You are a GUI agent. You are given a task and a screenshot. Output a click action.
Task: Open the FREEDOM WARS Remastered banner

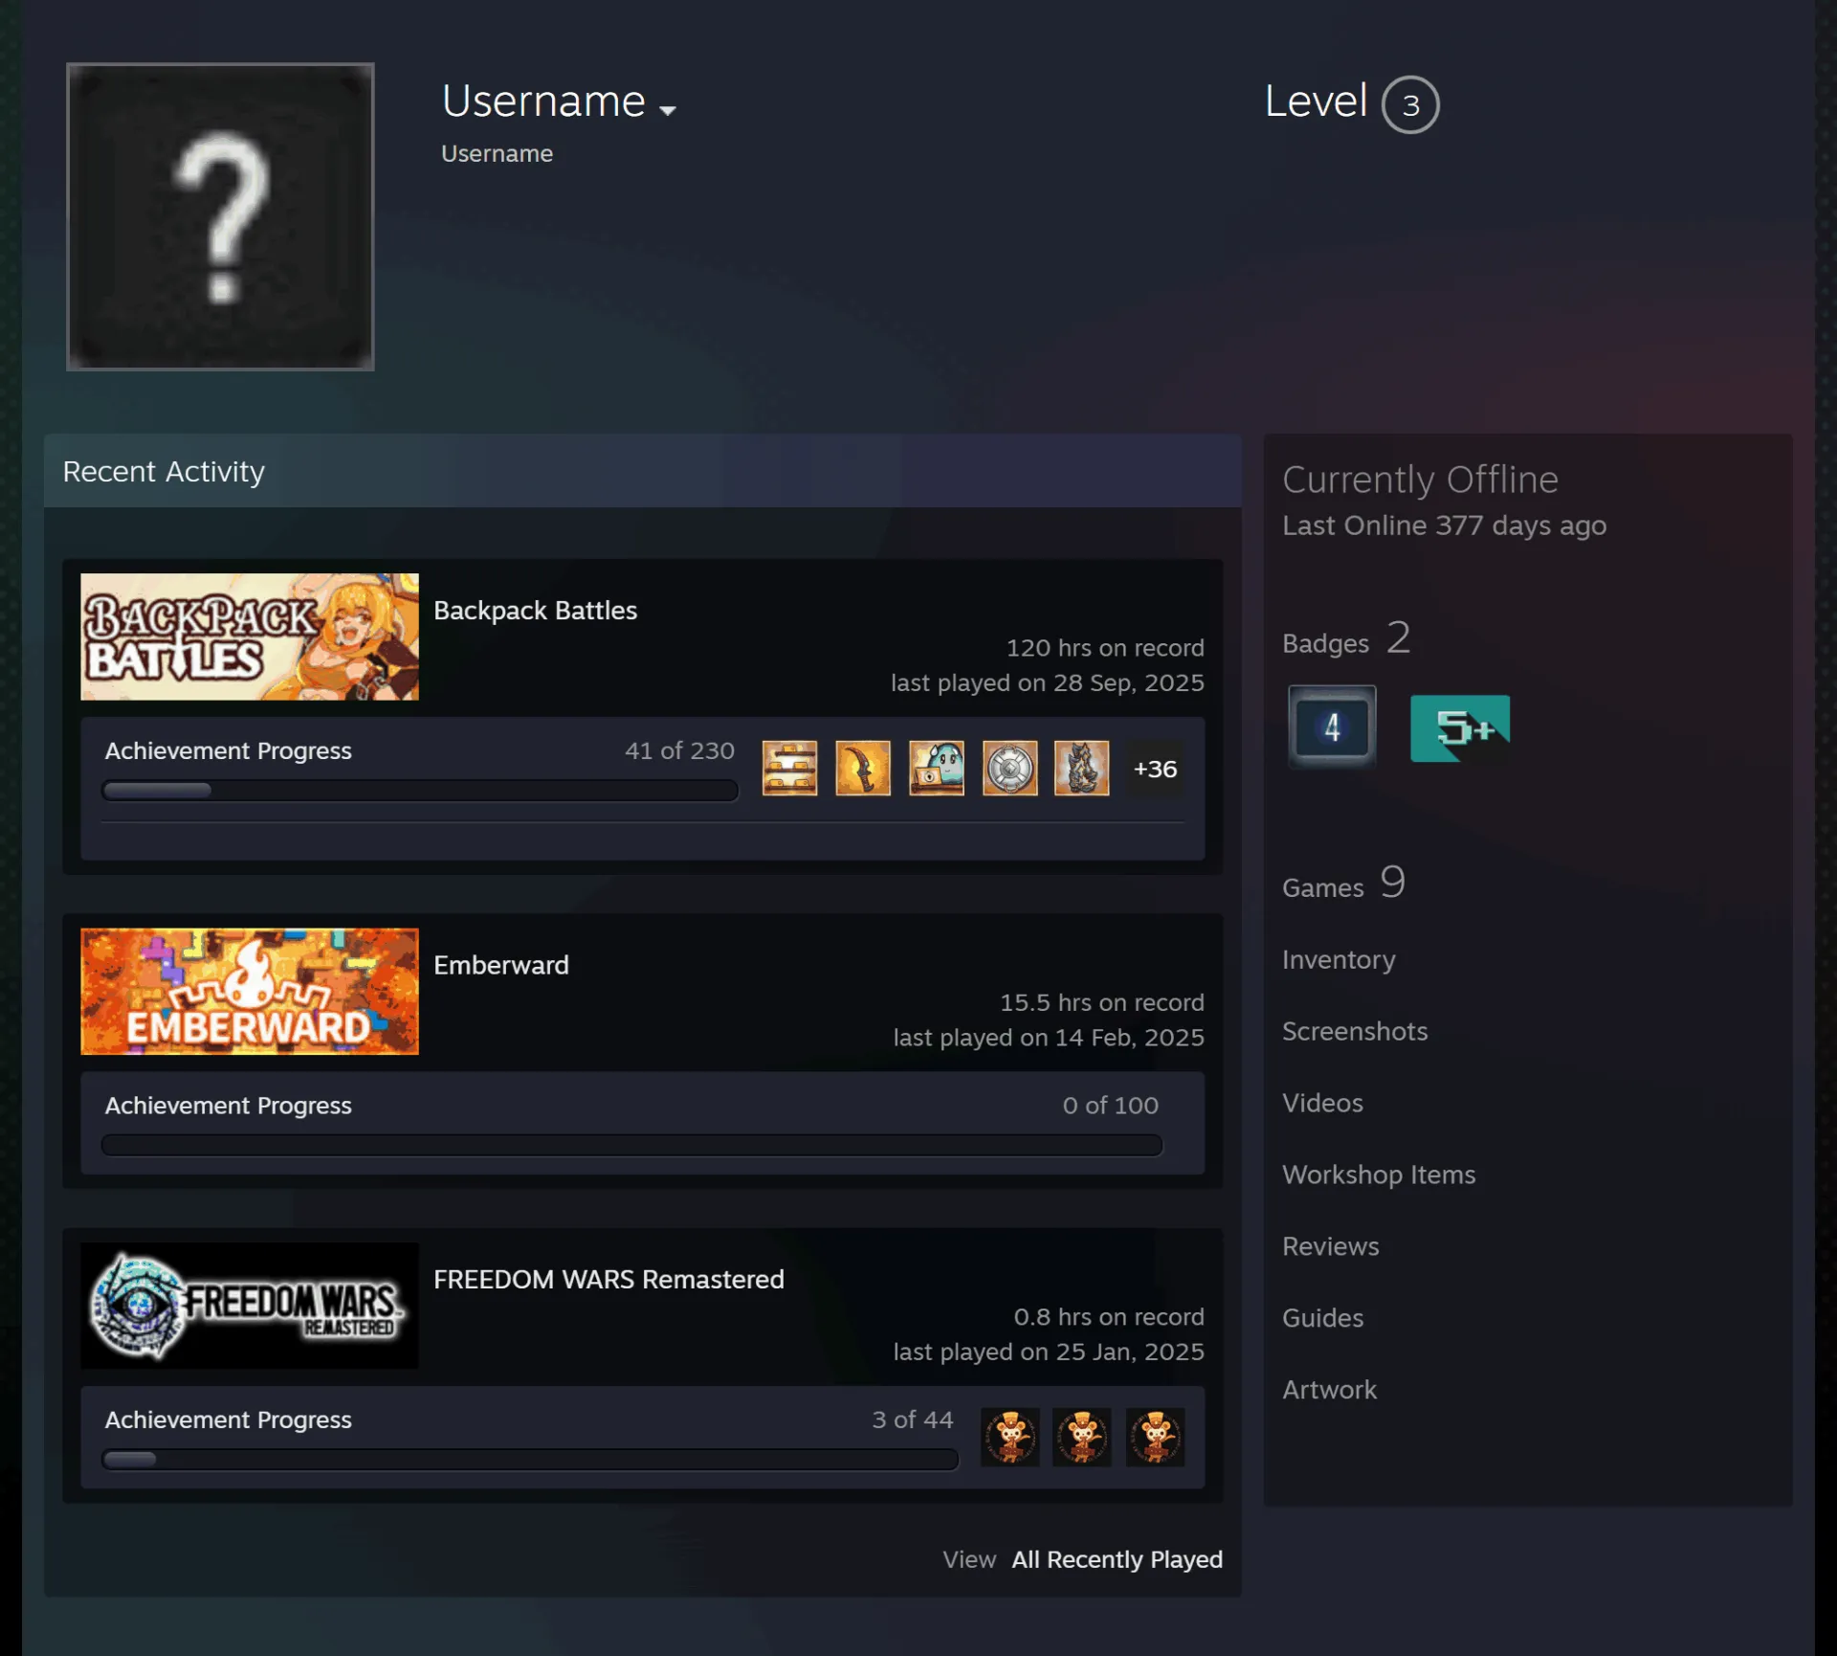click(x=250, y=1306)
